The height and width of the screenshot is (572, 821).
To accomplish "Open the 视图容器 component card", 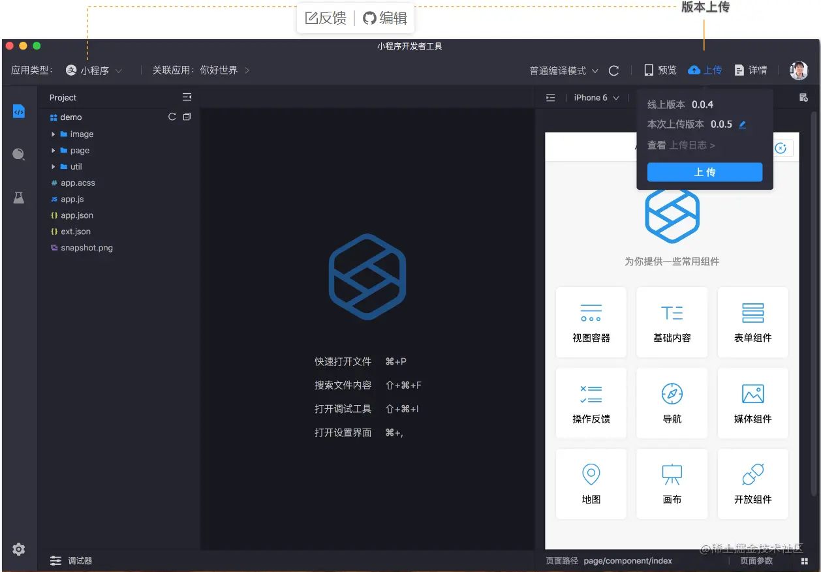I will (591, 322).
